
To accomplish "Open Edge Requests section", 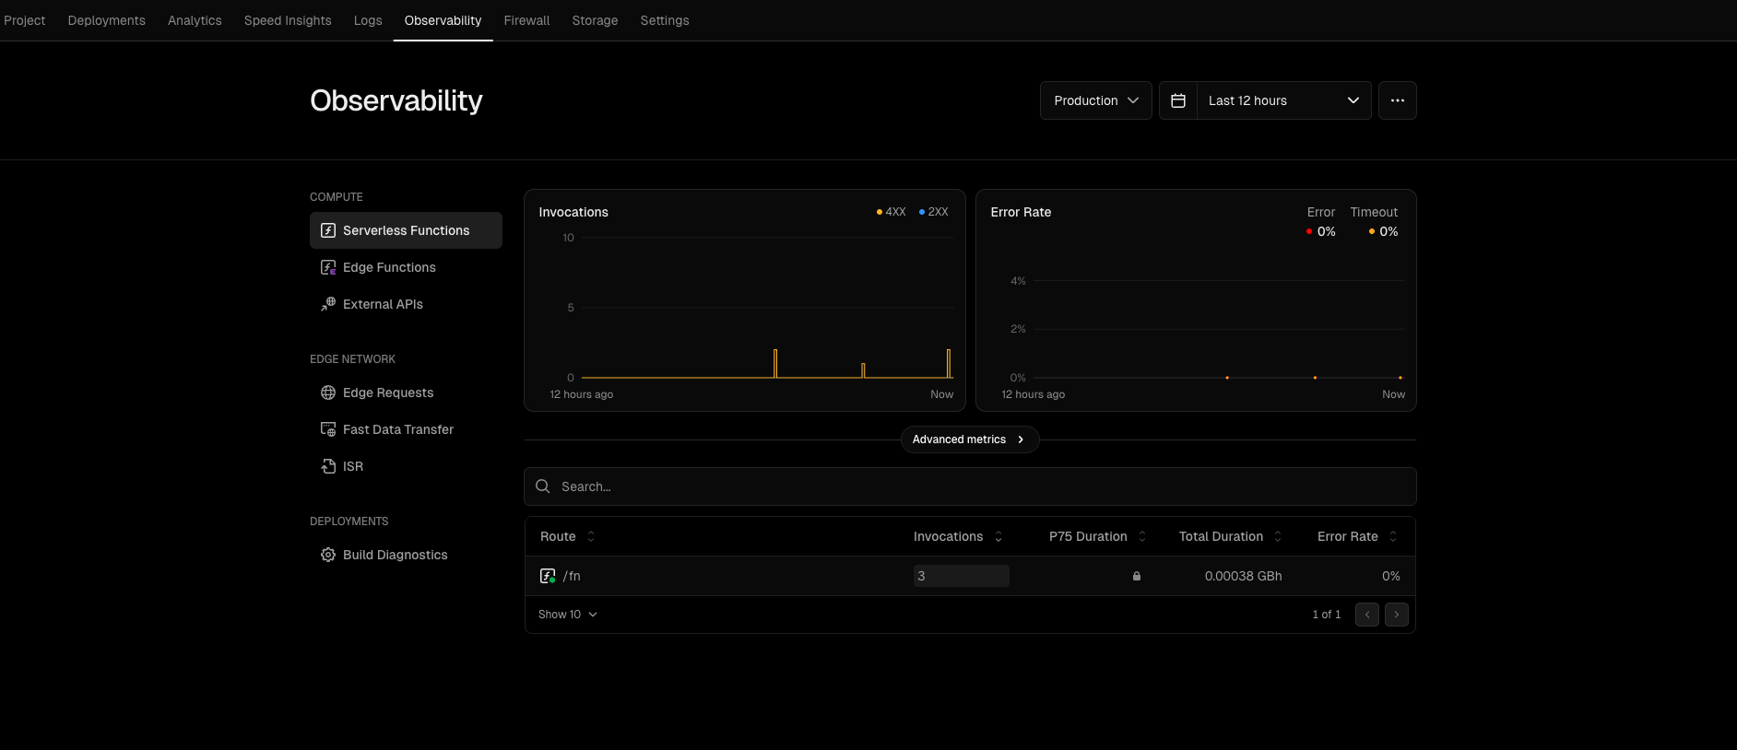I will coord(406,393).
